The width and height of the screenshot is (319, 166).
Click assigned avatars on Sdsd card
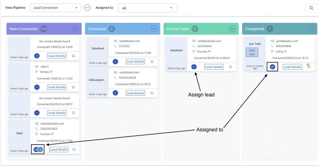pos(38,150)
